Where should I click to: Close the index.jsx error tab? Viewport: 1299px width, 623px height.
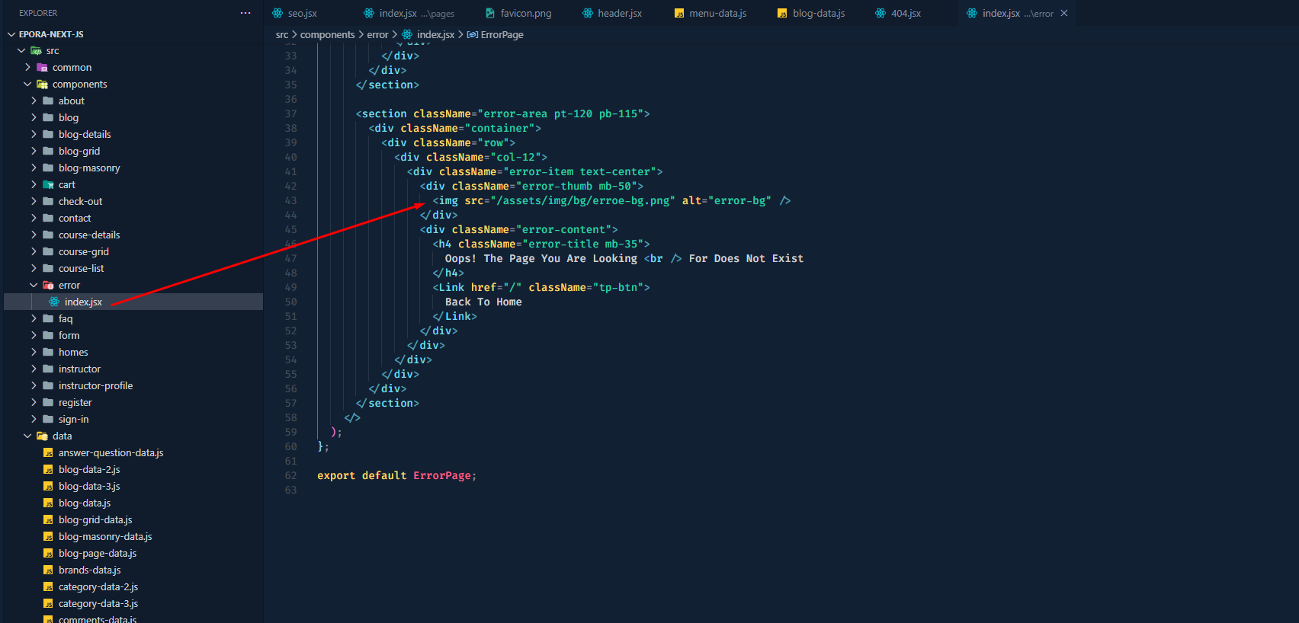(x=1064, y=14)
